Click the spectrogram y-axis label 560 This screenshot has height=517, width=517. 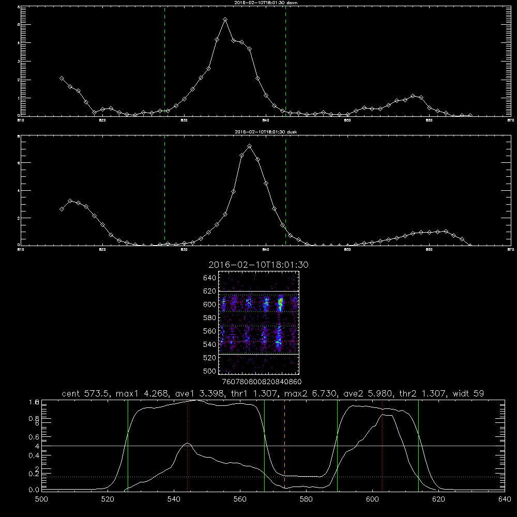210,331
